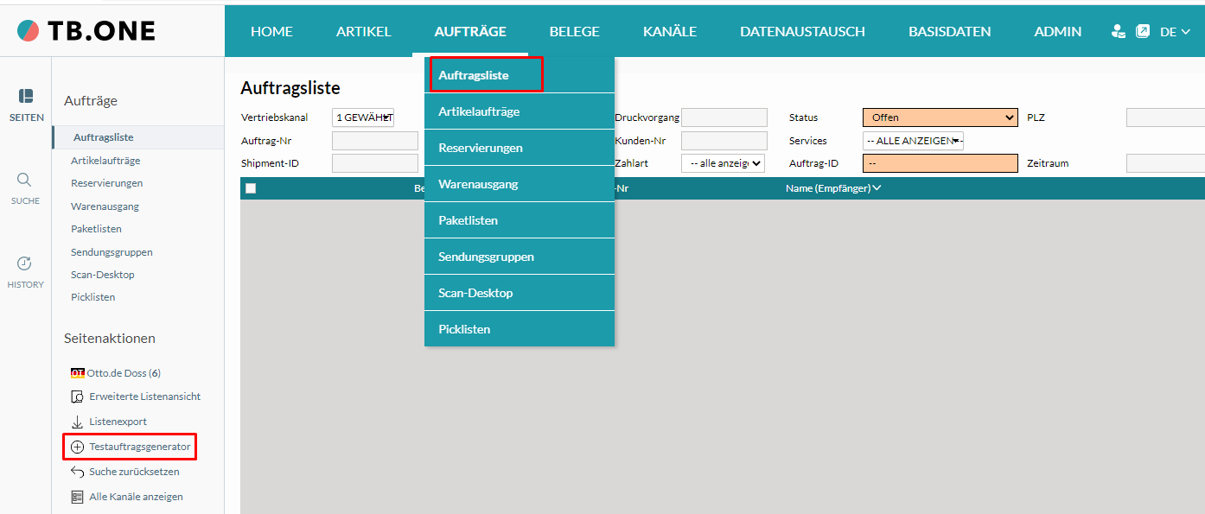Click the Listenexport download icon
The image size is (1205, 514).
coord(77,422)
